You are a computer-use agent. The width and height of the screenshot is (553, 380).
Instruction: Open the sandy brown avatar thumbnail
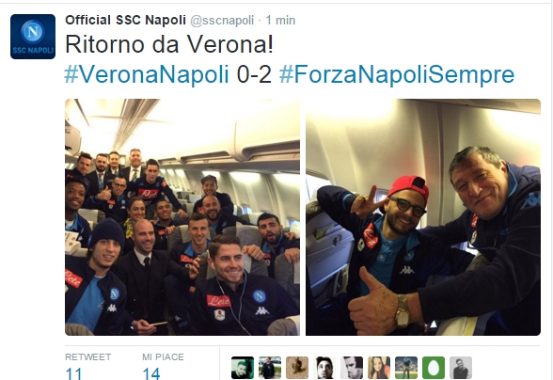point(297,368)
